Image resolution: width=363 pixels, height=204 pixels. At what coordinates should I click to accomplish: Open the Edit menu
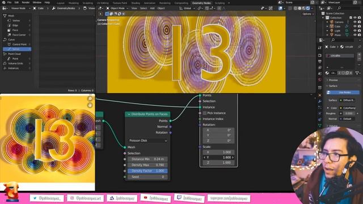(x=16, y=2)
